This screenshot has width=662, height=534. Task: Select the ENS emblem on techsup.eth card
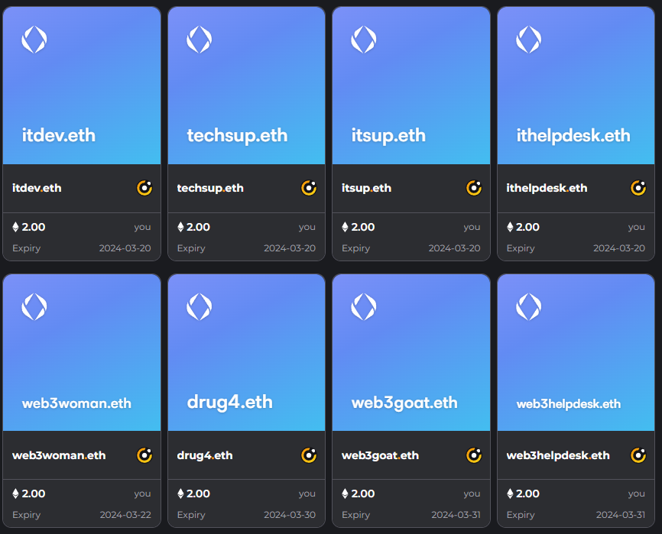coord(199,38)
